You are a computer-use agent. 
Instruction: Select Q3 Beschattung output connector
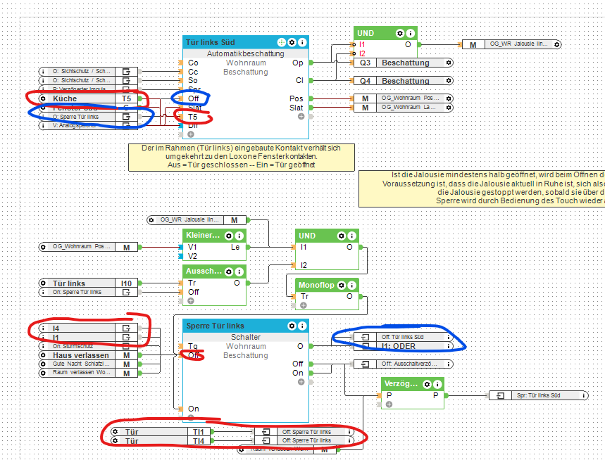point(403,63)
